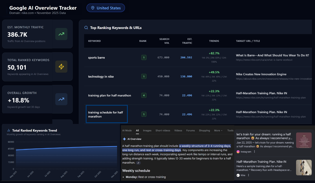Open the More filters dropdown
Viewport: 315px width, 183px height.
click(218, 130)
